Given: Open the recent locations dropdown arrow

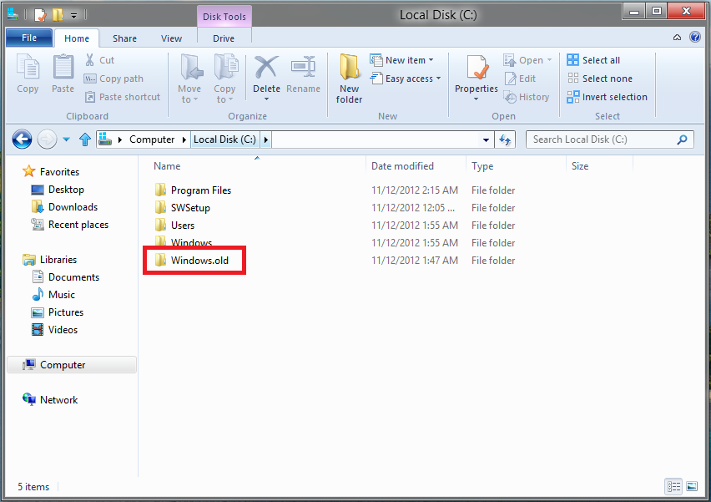Looking at the screenshot, I should pos(66,139).
